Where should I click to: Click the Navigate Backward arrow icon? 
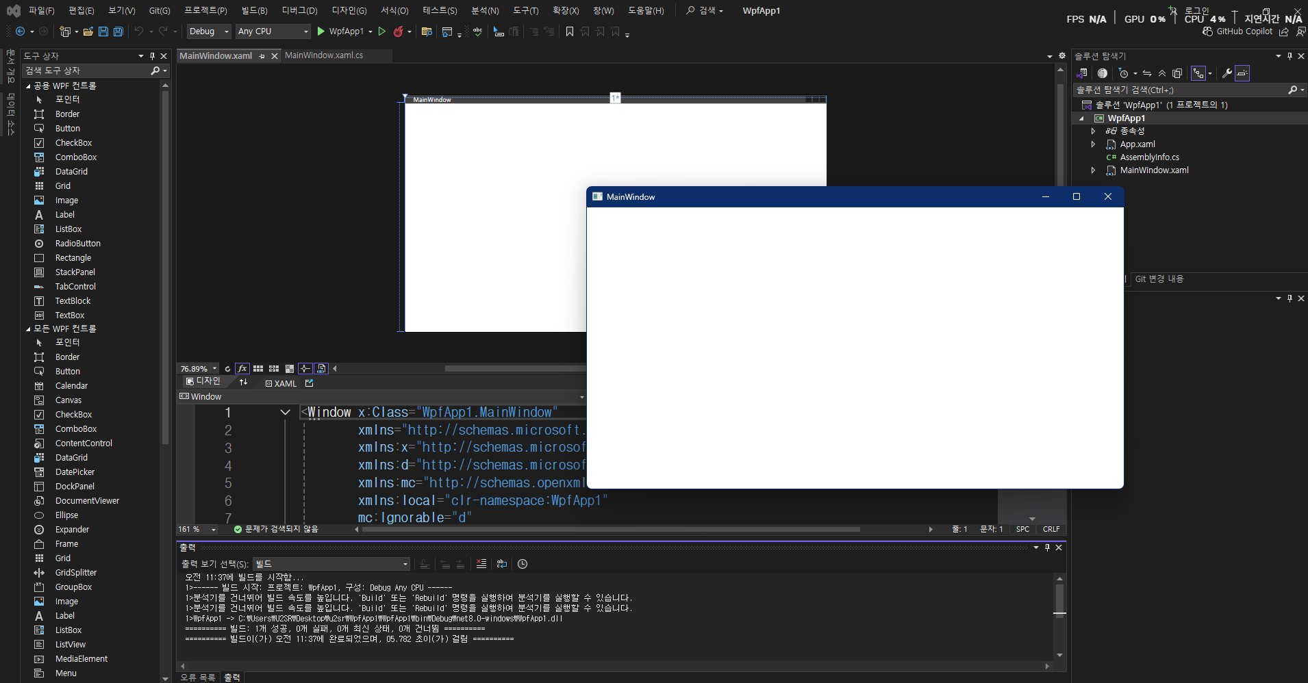(20, 31)
